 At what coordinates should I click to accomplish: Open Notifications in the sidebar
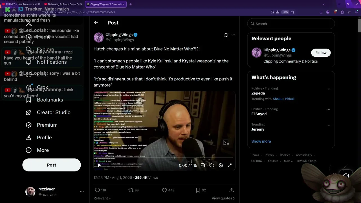[46, 62]
